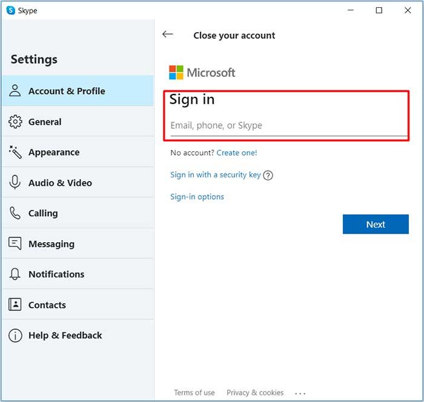Choose Sign in with a security key

click(x=215, y=175)
